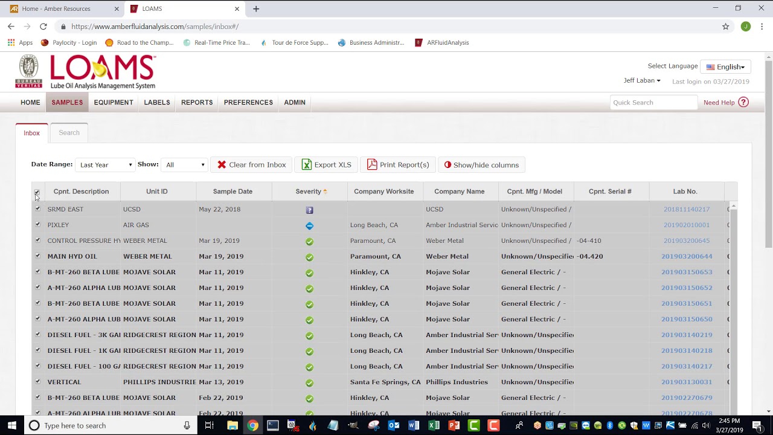Click the Show/hide columns contrast icon
773x435 pixels.
(x=447, y=165)
